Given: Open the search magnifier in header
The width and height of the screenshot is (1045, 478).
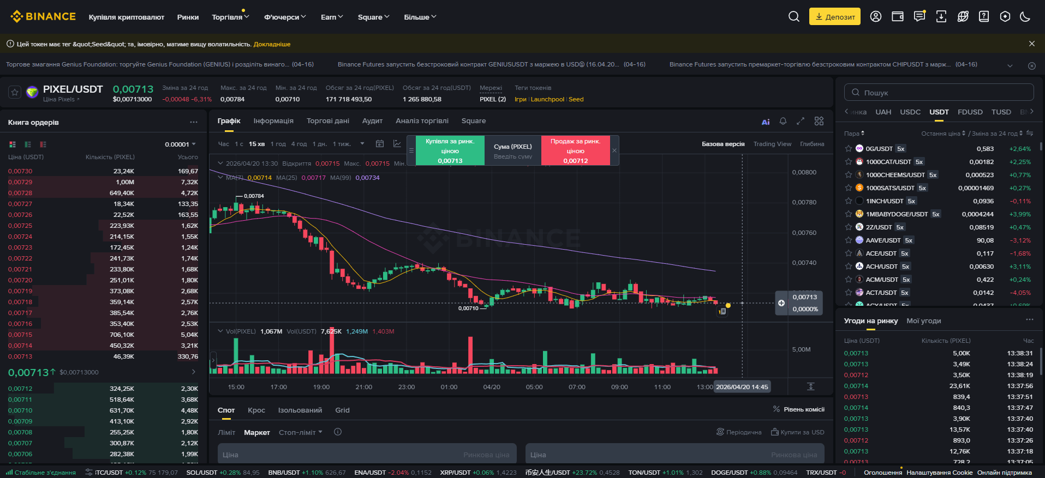Looking at the screenshot, I should pyautogui.click(x=794, y=17).
